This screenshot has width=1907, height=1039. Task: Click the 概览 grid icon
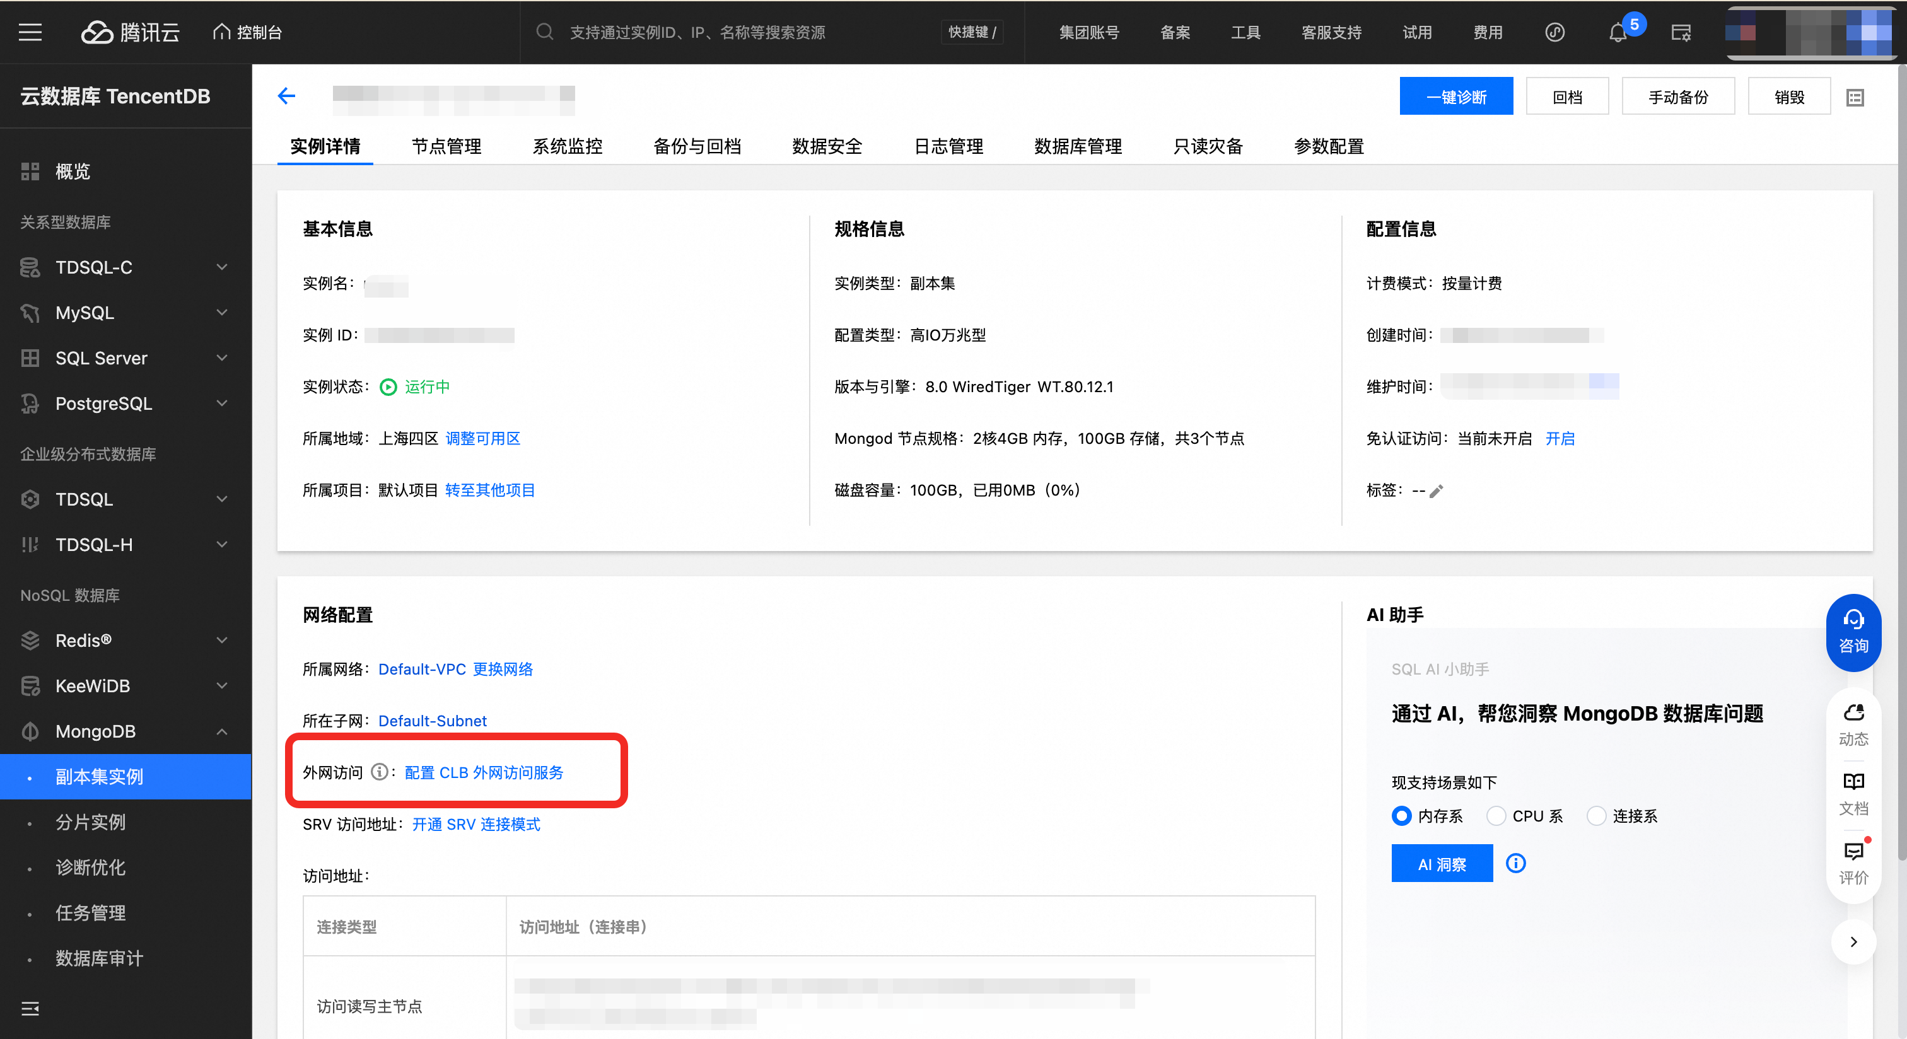[30, 171]
